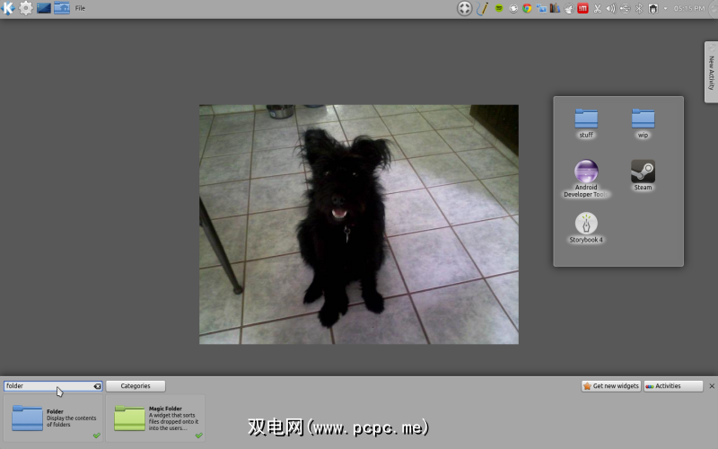Open the File menu
Screen dimensions: 718x449
tap(80, 8)
